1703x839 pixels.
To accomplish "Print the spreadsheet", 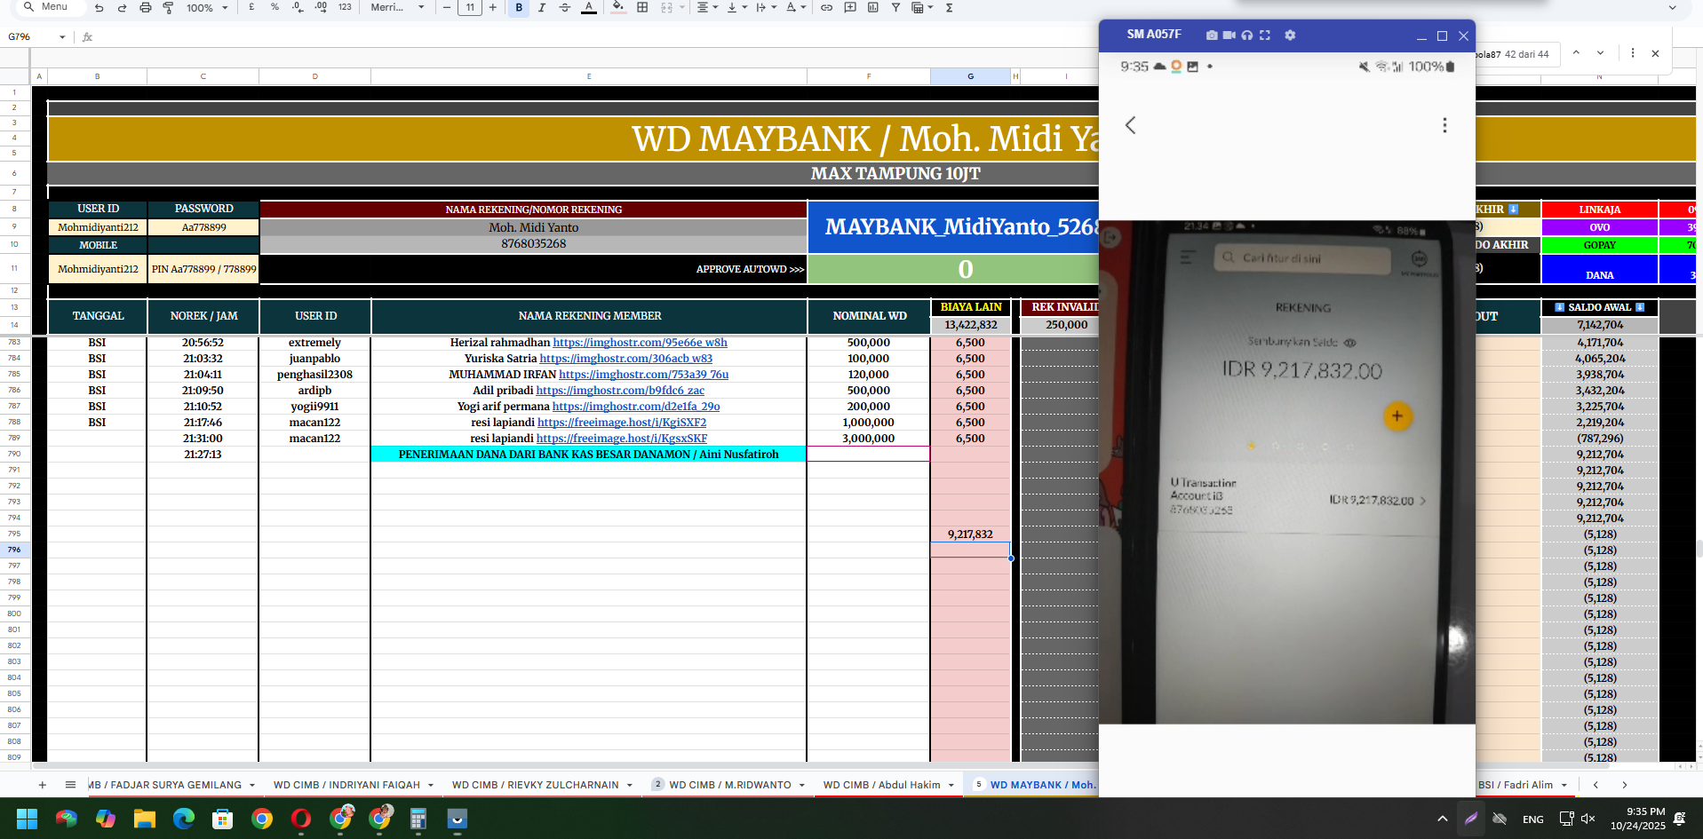I will 145,7.
